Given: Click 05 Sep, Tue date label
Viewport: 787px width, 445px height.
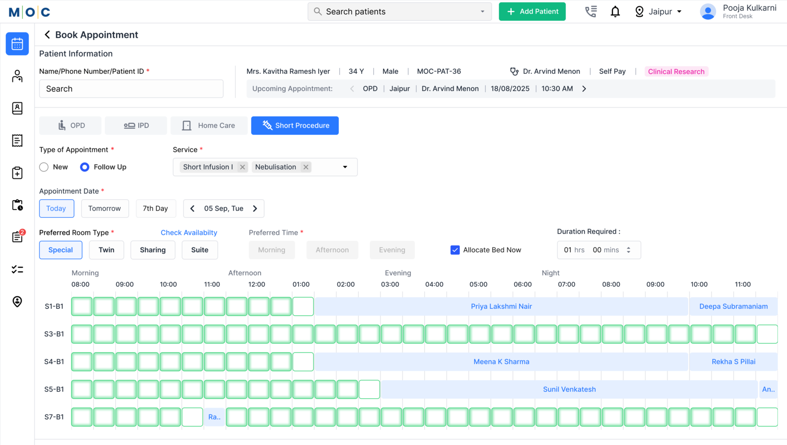Looking at the screenshot, I should [224, 208].
